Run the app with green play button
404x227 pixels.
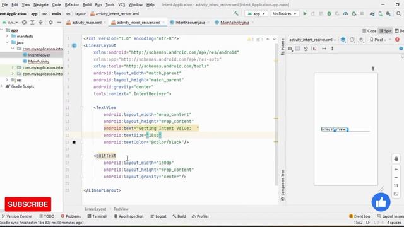pyautogui.click(x=304, y=14)
